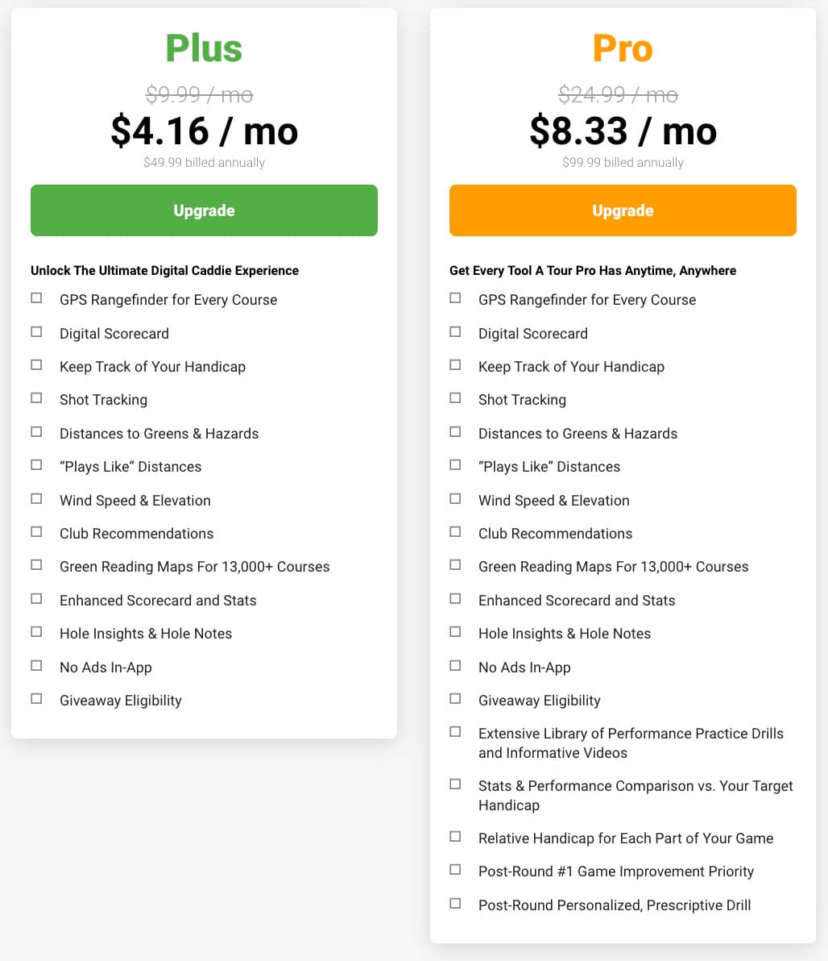Check Relative Handicap for Each Part box
Image resolution: width=828 pixels, height=961 pixels.
pos(455,837)
